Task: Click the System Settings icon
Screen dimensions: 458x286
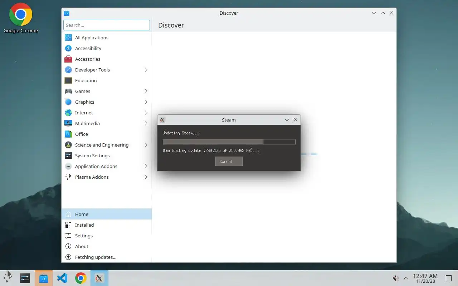Action: [x=68, y=156]
